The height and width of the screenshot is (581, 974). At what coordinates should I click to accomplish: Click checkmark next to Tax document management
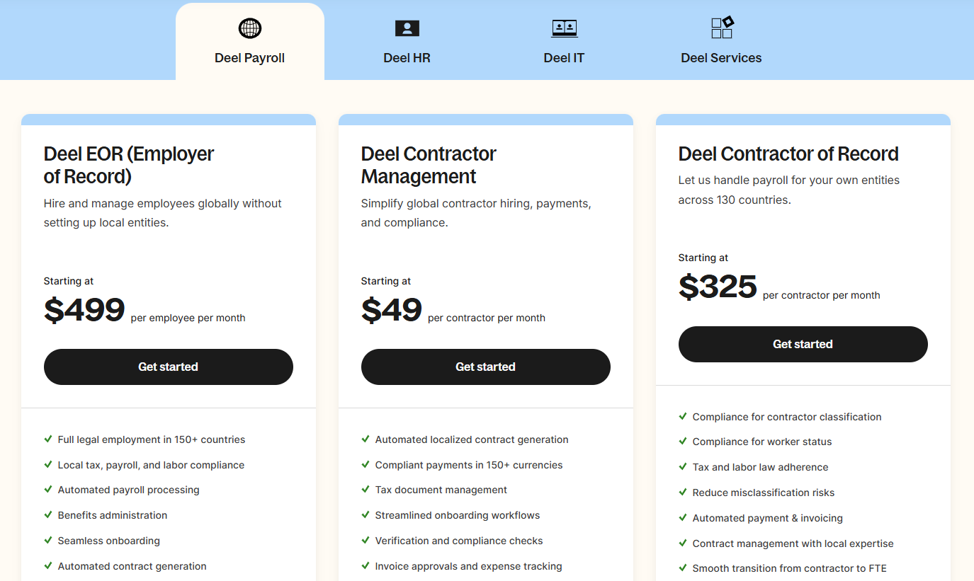[366, 490]
